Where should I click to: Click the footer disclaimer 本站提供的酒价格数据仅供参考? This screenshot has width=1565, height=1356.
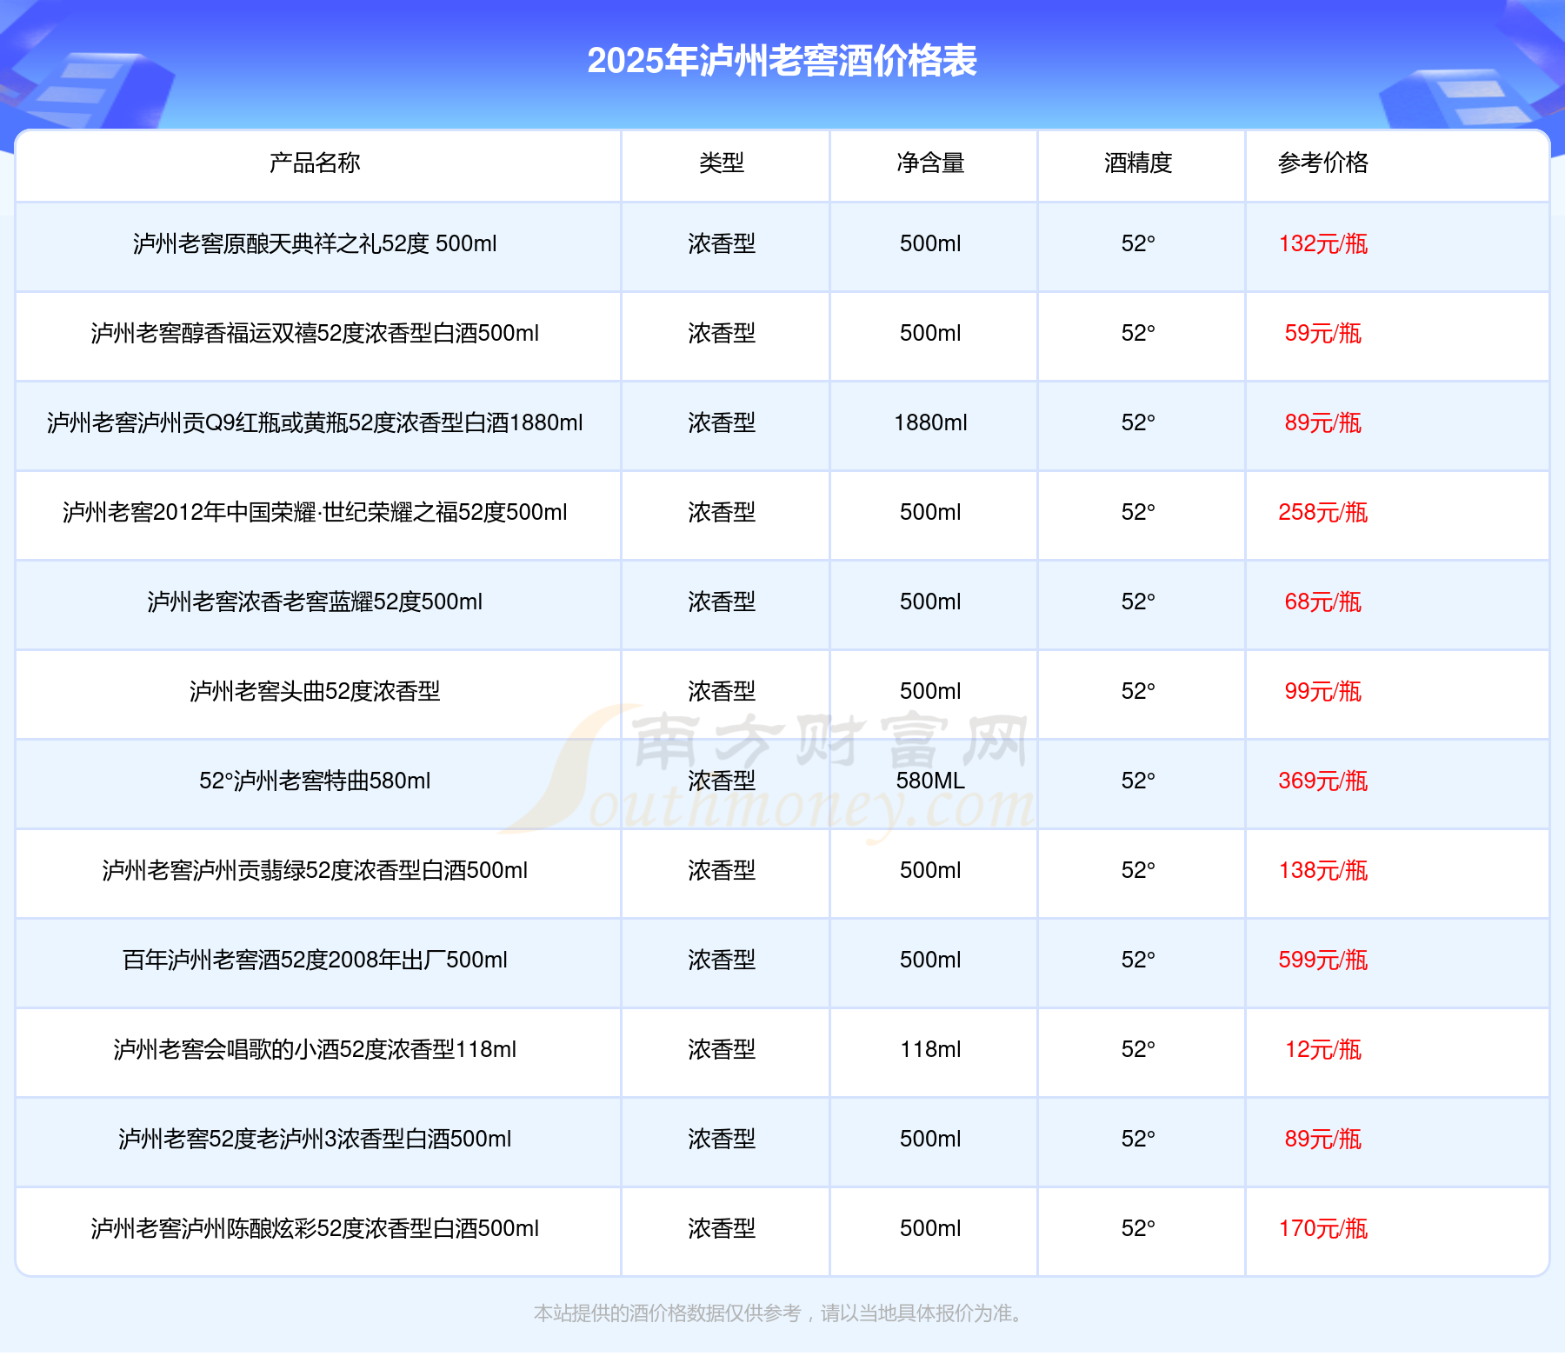coord(667,1313)
